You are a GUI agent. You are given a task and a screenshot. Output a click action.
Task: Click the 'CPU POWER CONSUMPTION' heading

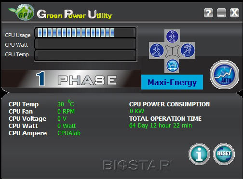[169, 104]
